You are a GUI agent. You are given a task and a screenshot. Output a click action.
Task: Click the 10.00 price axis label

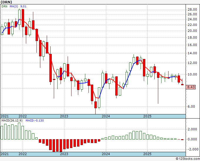[x=192, y=74]
